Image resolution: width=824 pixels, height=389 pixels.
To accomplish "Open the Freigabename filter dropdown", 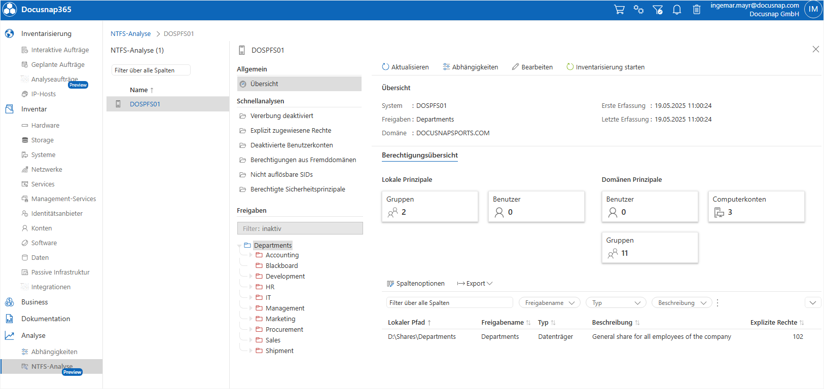I will 550,303.
